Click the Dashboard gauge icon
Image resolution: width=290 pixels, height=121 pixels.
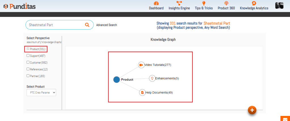(156, 3)
